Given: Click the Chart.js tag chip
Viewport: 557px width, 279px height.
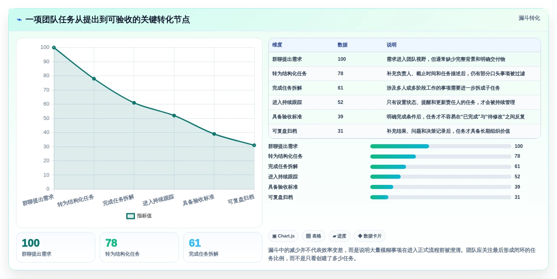Looking at the screenshot, I should click(283, 236).
